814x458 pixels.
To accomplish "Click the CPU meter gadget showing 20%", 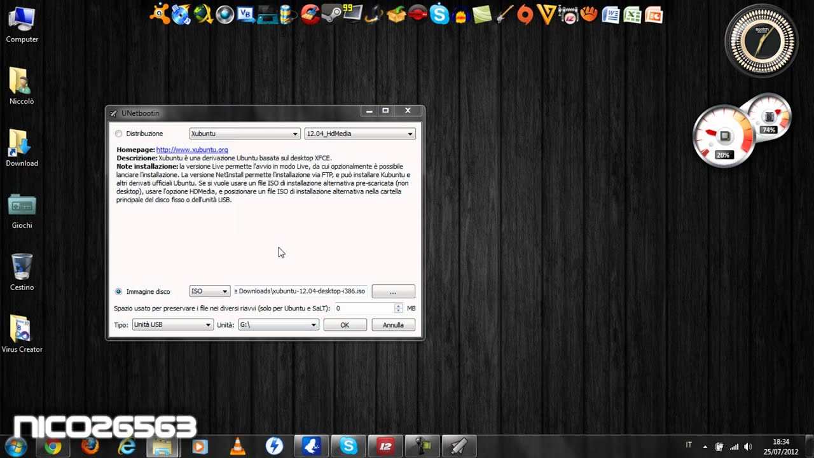I will [x=724, y=137].
